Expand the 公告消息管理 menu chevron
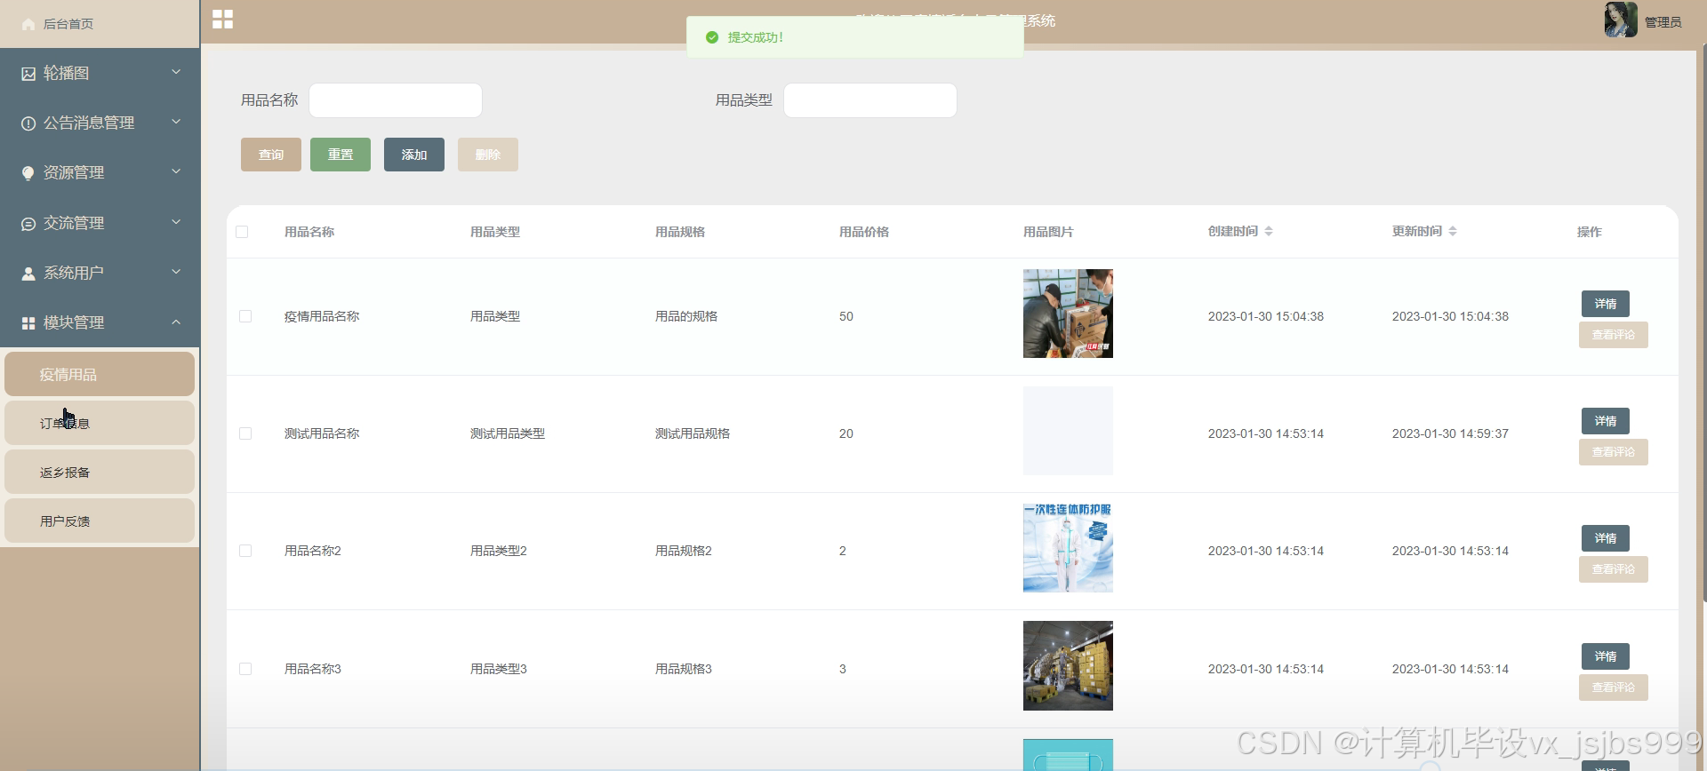 pyautogui.click(x=176, y=122)
